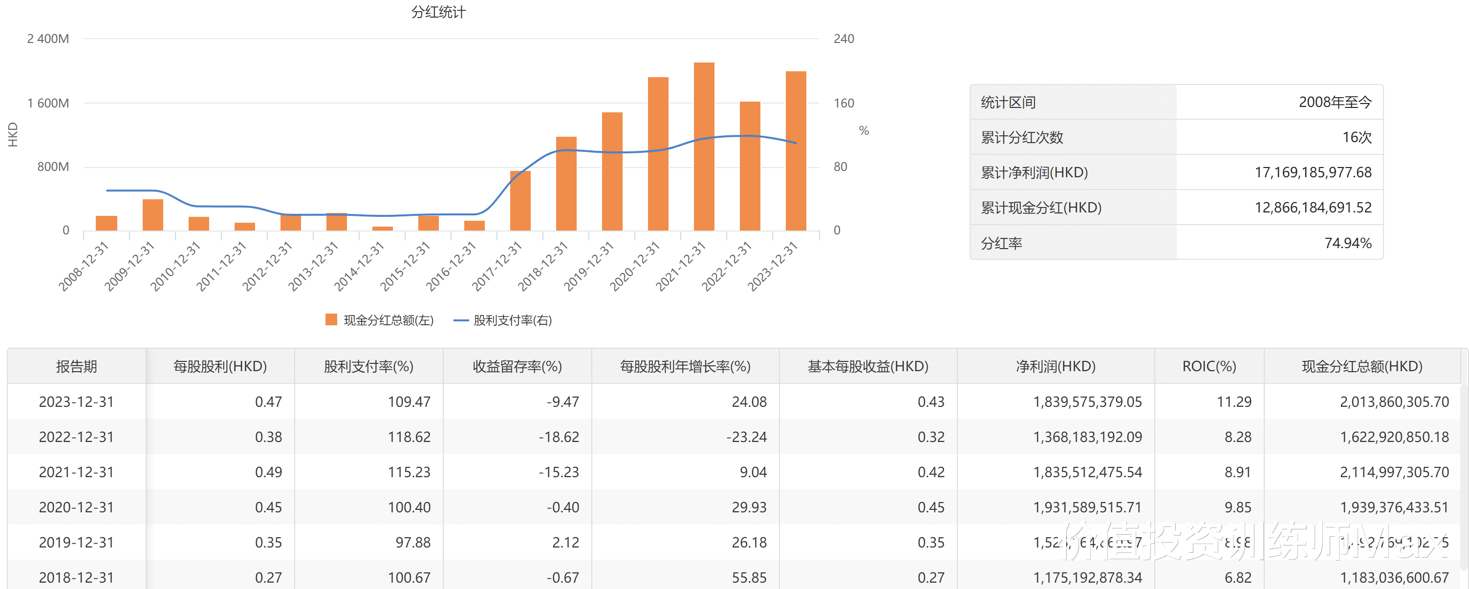Click the ROIC(%) column header
This screenshot has width=1469, height=589.
[x=1209, y=366]
